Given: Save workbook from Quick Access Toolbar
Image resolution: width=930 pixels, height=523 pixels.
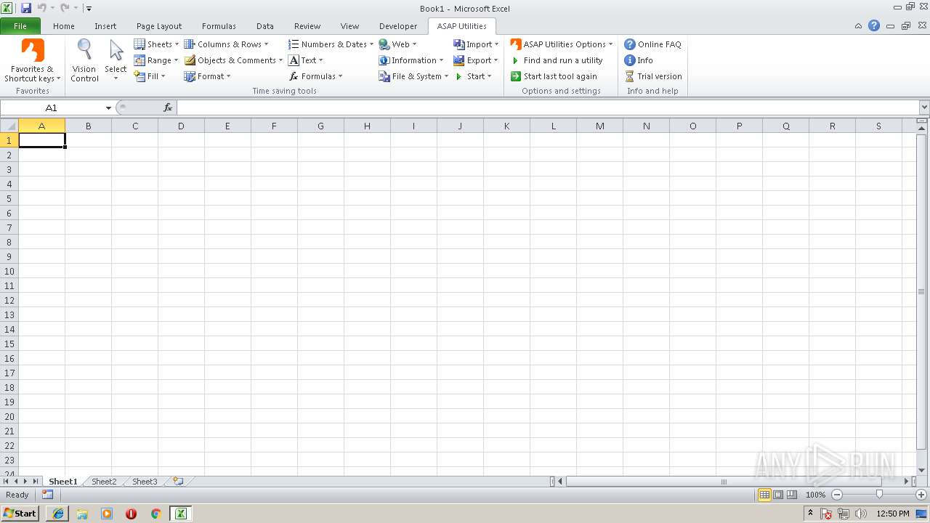Looking at the screenshot, I should tap(26, 8).
